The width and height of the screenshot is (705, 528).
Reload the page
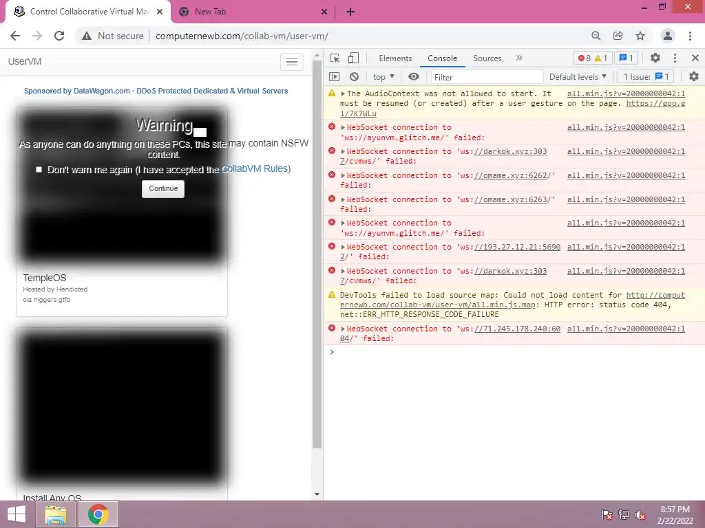pos(59,36)
